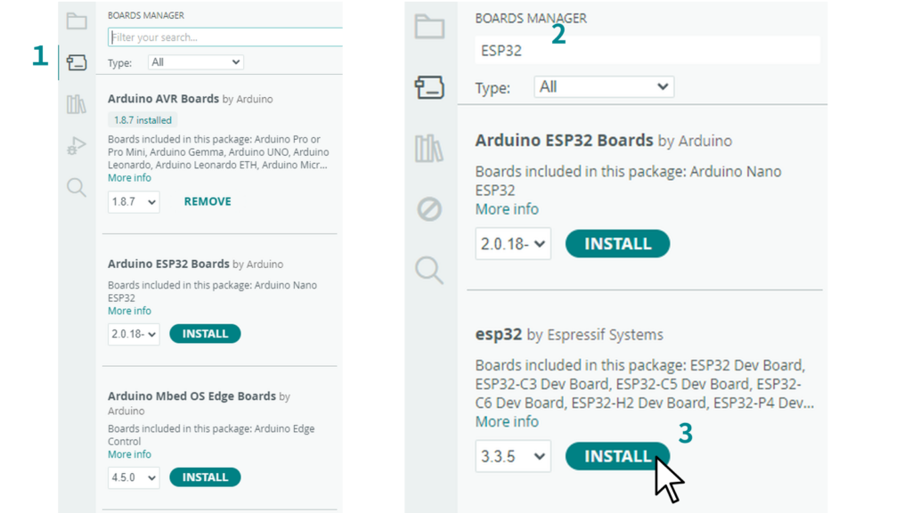This screenshot has height=513, width=912.
Task: Open More info for the esp32 package
Action: tap(507, 421)
